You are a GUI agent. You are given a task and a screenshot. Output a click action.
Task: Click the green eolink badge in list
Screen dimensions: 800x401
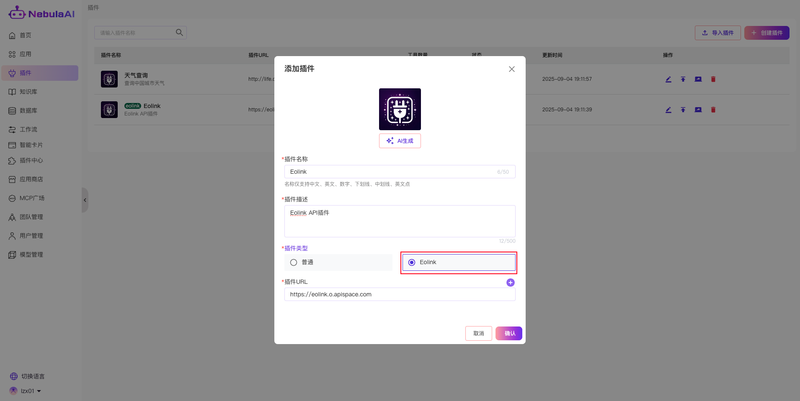pyautogui.click(x=133, y=106)
